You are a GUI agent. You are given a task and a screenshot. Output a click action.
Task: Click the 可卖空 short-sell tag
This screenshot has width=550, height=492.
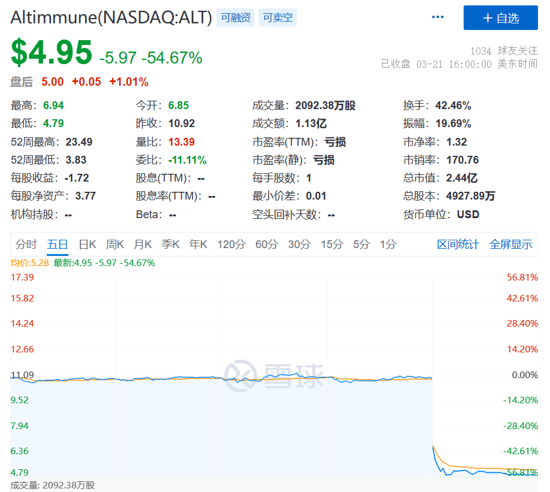click(278, 17)
